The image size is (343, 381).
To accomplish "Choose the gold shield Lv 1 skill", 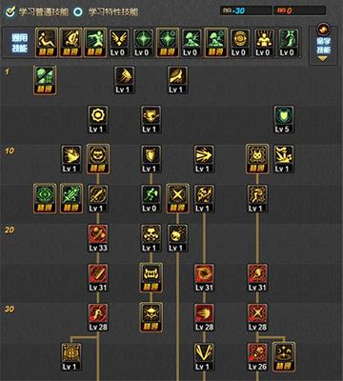I will (151, 159).
